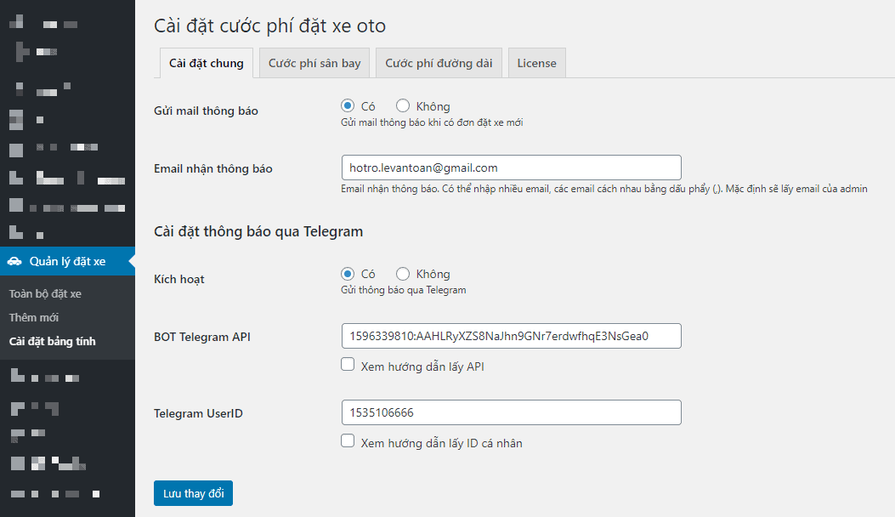Image resolution: width=895 pixels, height=517 pixels.
Task: Click the Telegram UserID input field
Action: coord(511,412)
